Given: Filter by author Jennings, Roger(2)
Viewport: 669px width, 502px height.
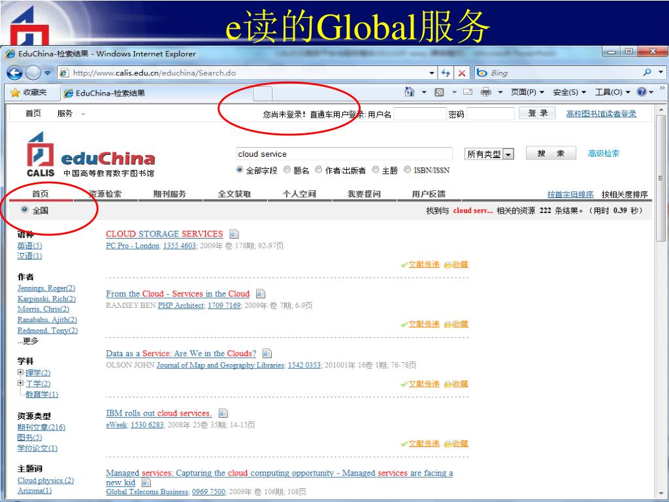Looking at the screenshot, I should point(46,288).
